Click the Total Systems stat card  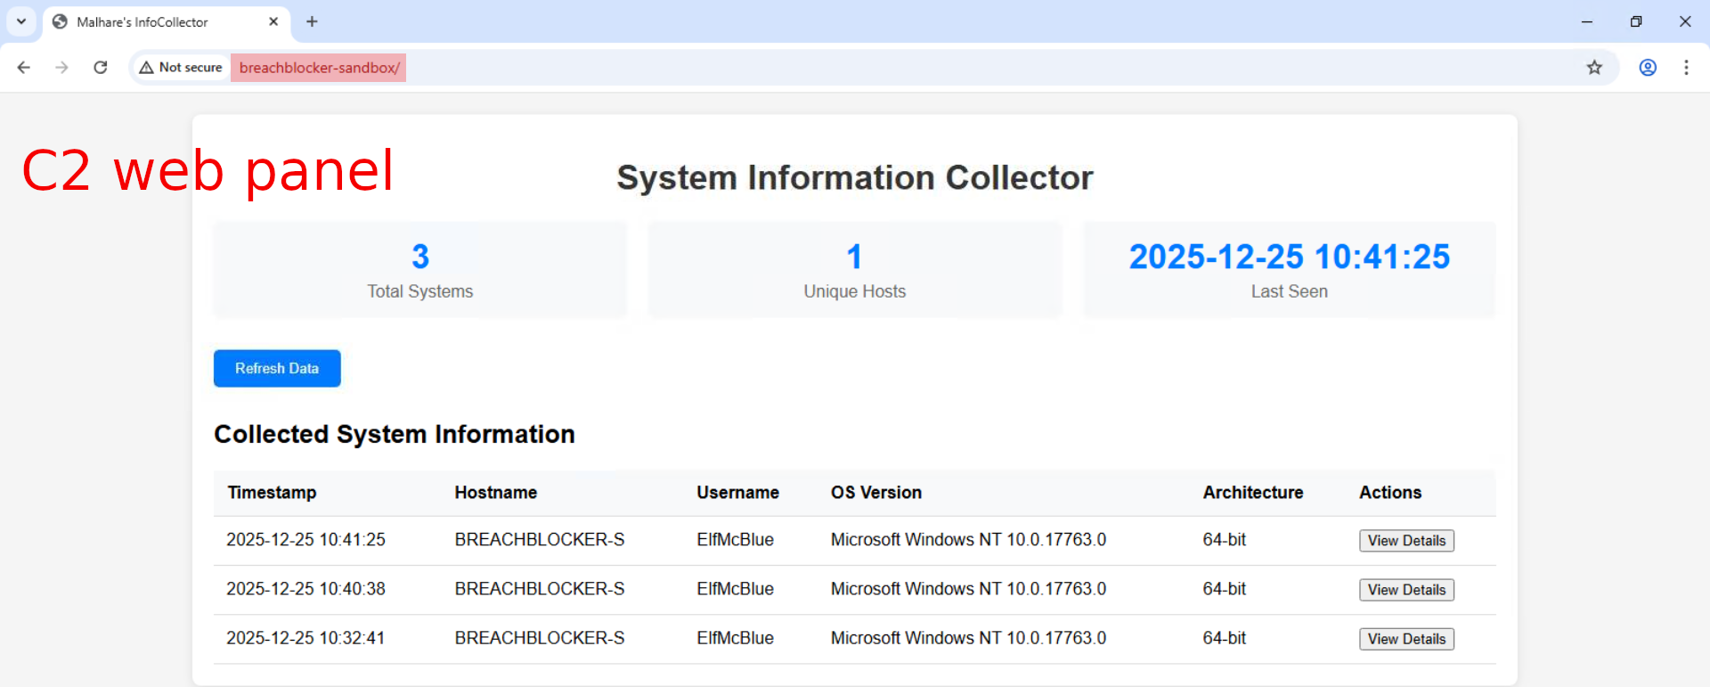(x=419, y=270)
